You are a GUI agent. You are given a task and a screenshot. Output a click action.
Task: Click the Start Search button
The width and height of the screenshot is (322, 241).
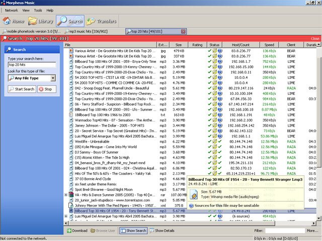tap(22, 89)
